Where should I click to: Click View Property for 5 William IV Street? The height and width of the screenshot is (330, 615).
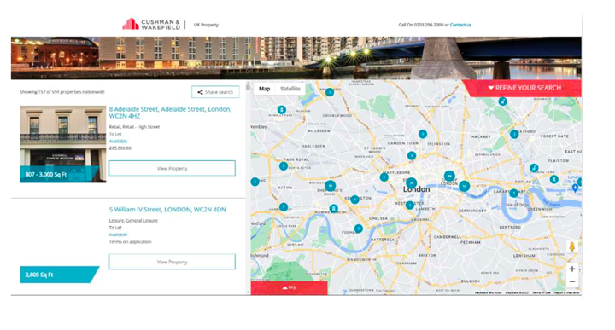click(x=173, y=262)
